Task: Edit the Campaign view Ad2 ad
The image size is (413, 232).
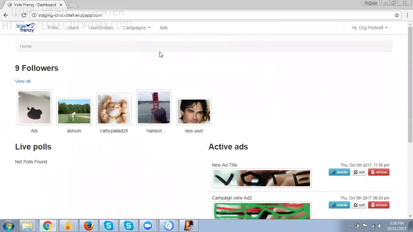Action: click(x=359, y=205)
